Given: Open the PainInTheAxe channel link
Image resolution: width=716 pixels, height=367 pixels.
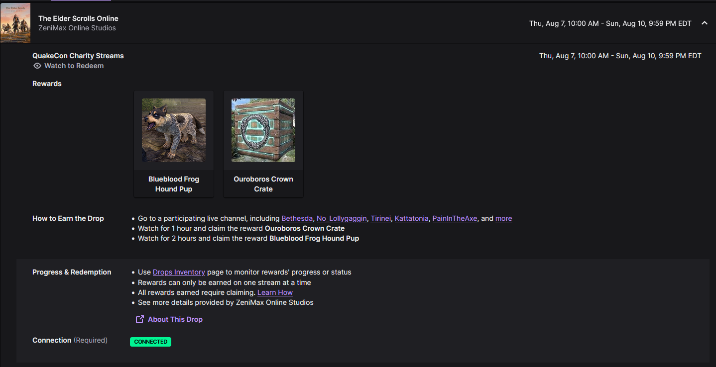Looking at the screenshot, I should (455, 218).
